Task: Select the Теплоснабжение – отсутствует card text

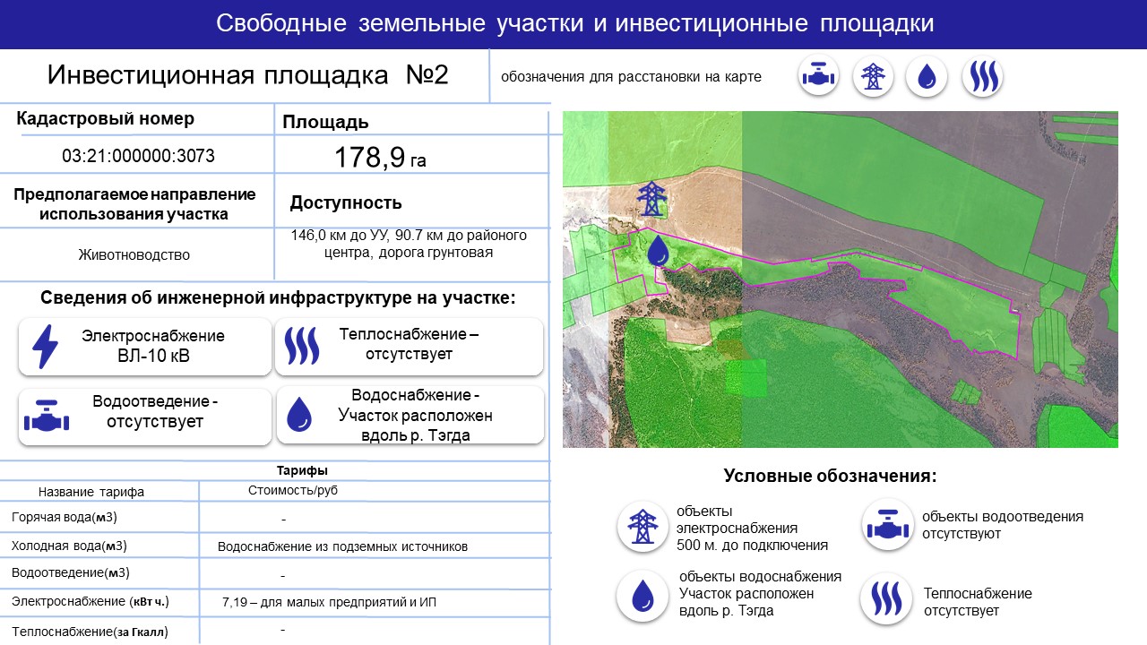Action: pyautogui.click(x=409, y=344)
